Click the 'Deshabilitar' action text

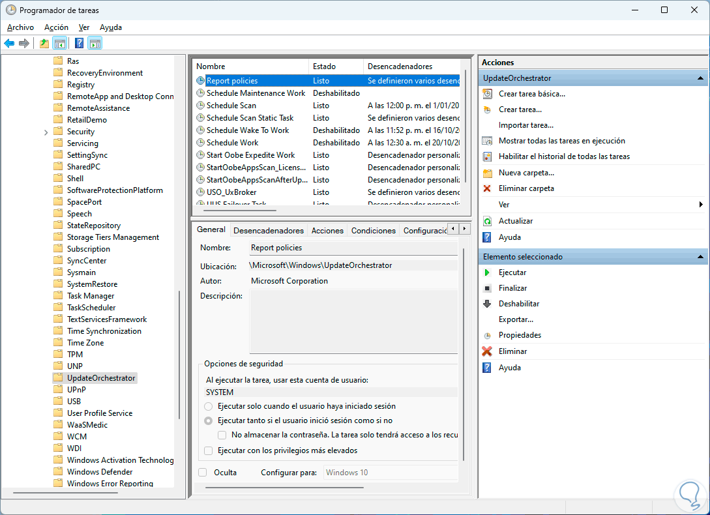point(519,304)
